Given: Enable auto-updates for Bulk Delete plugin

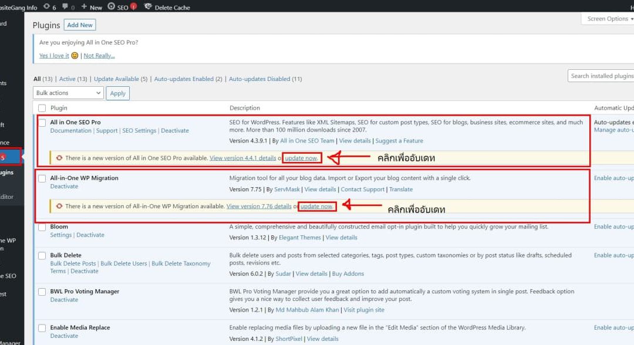Looking at the screenshot, I should (x=614, y=255).
